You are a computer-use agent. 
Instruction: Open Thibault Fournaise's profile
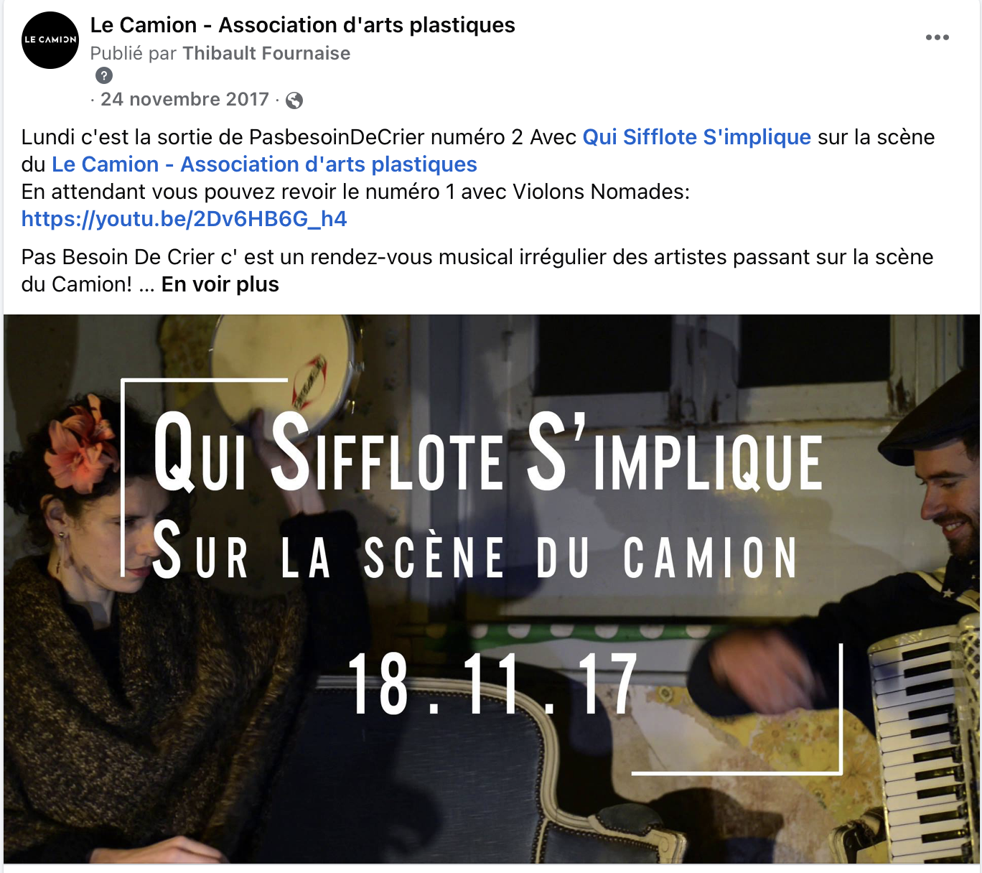pyautogui.click(x=266, y=53)
